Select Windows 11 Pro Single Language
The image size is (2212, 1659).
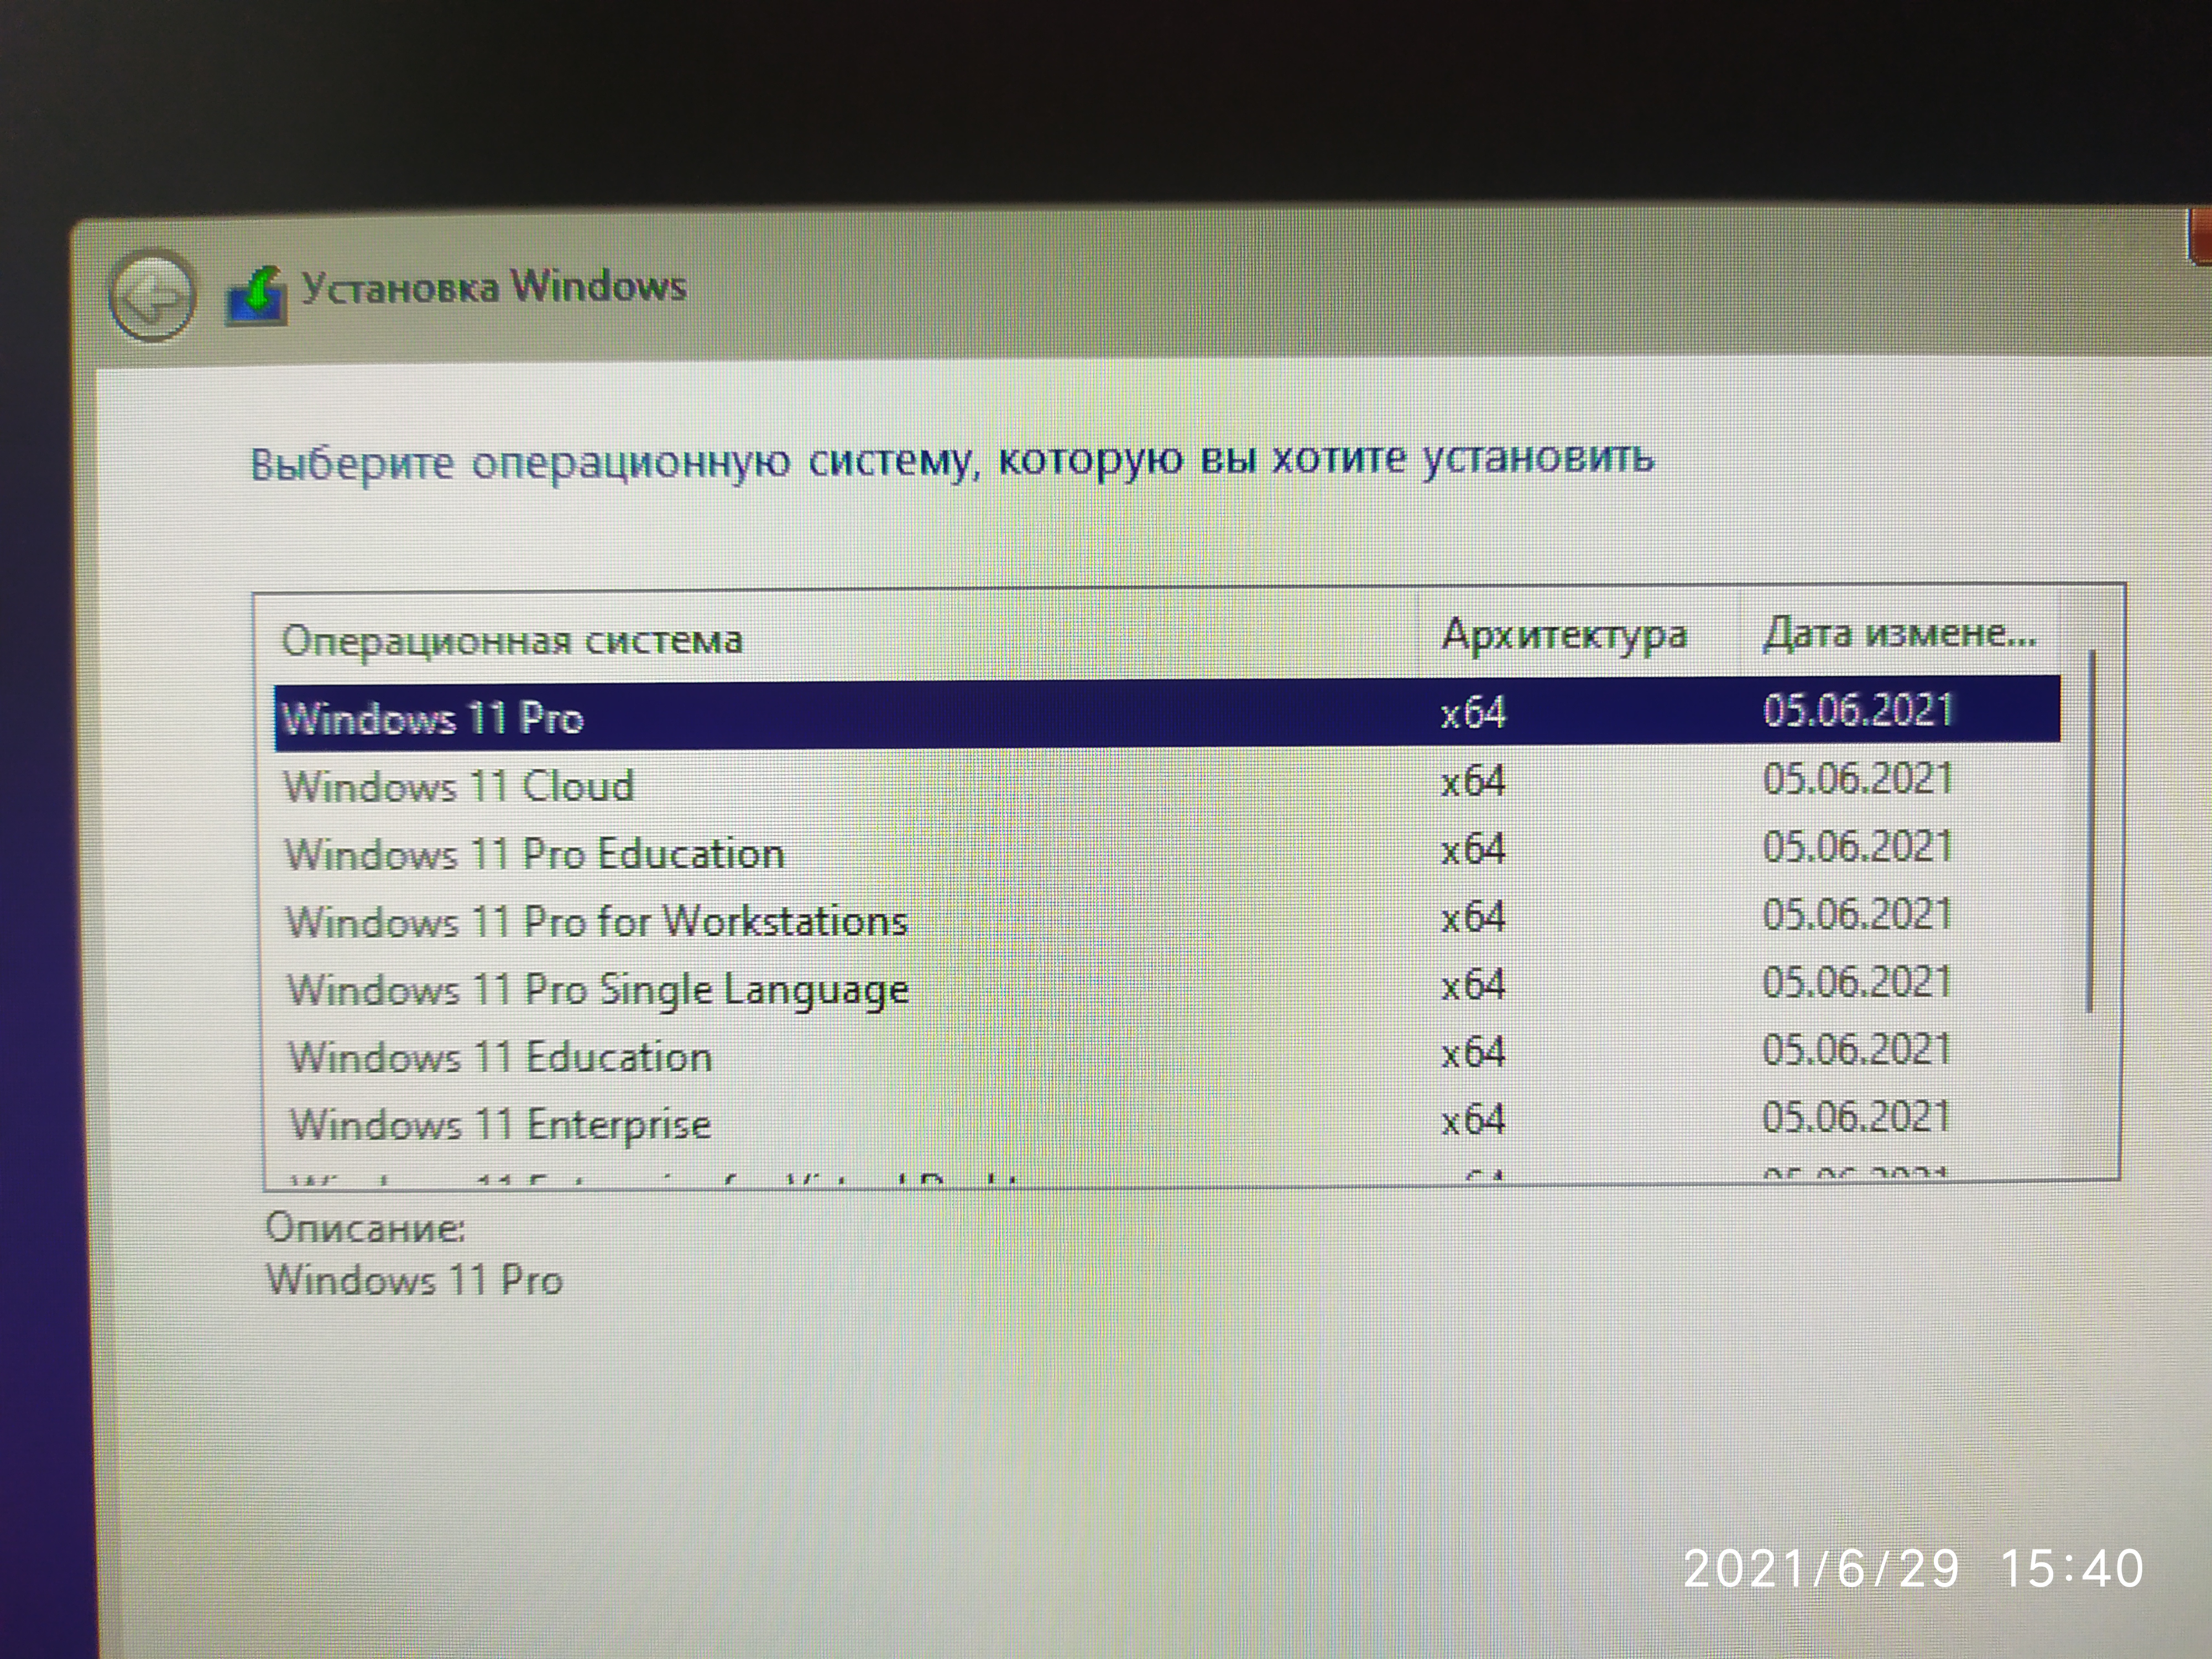598,989
